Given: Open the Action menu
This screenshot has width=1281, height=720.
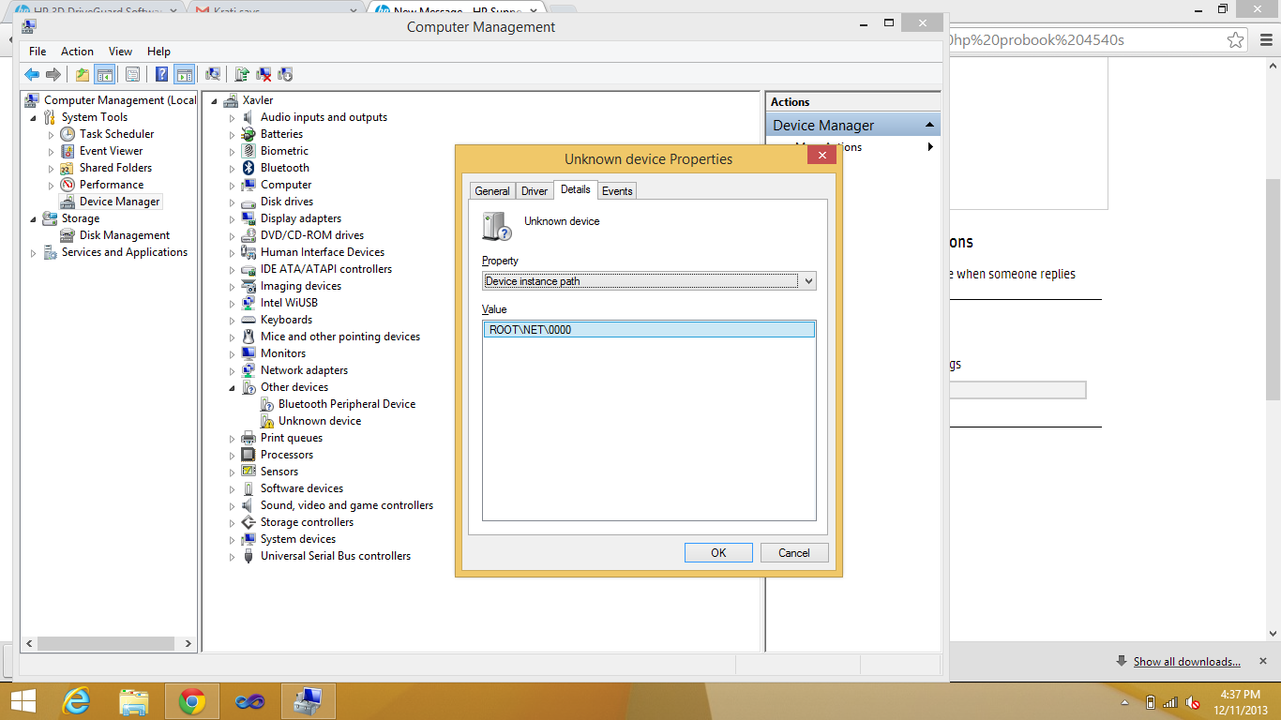Looking at the screenshot, I should 77,52.
